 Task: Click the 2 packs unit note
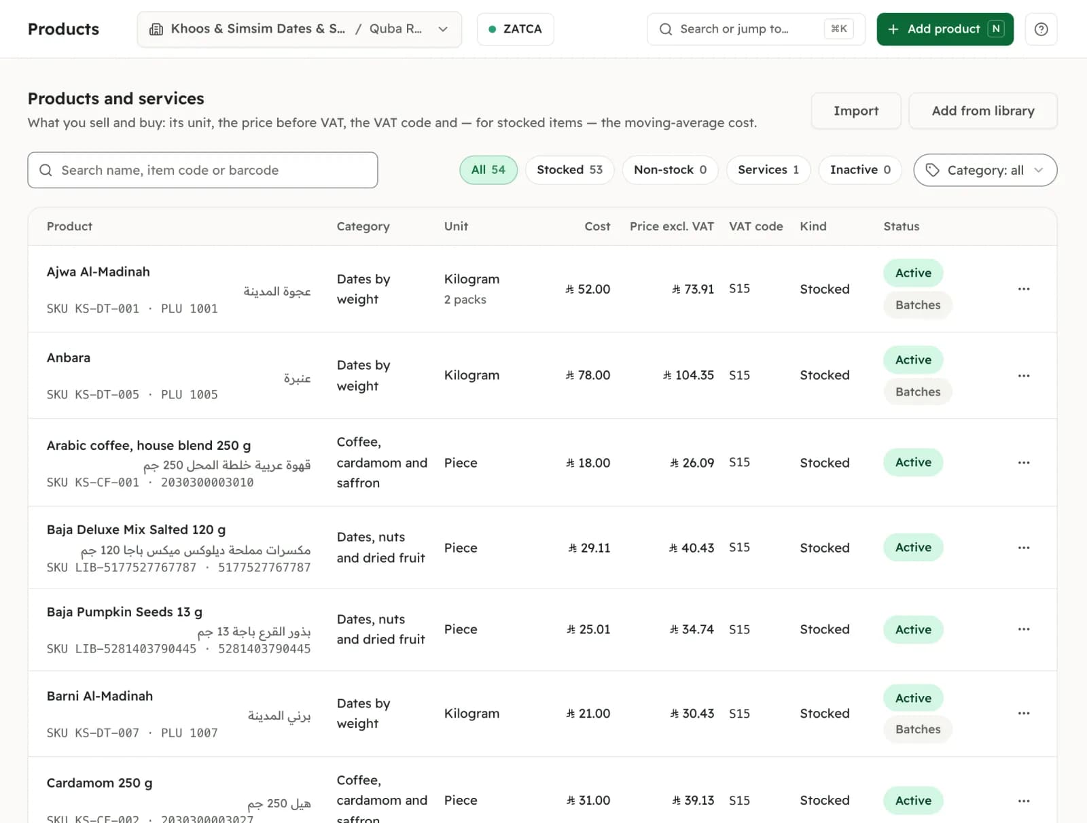(x=465, y=300)
